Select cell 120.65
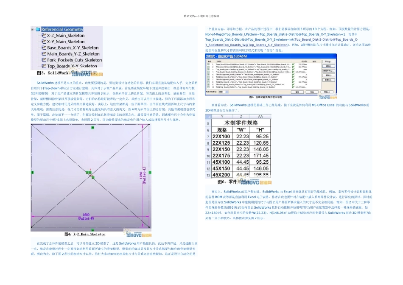Screen dimensions: 403x285 pyautogui.click(x=260, y=143)
